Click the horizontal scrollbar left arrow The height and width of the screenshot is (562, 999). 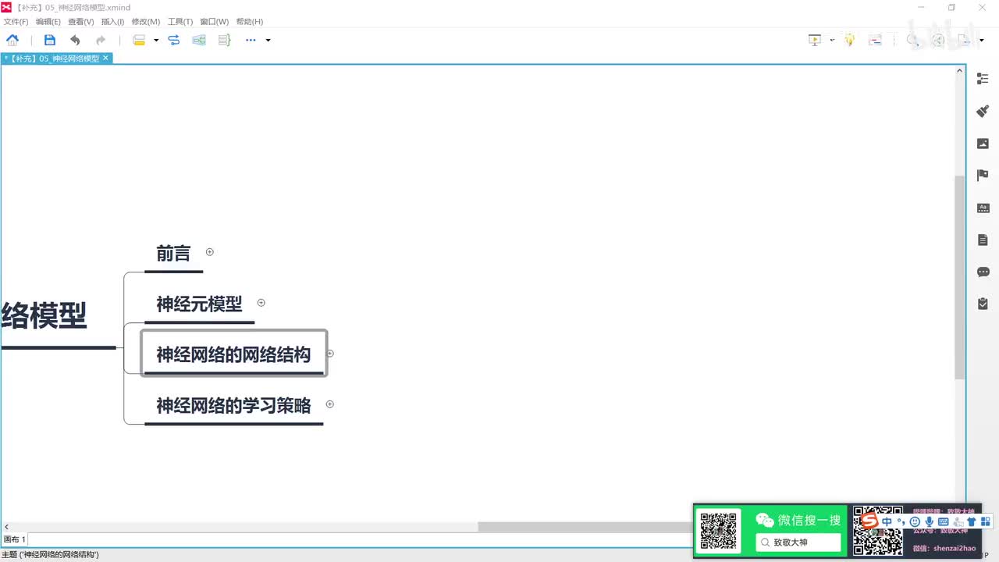(x=8, y=527)
